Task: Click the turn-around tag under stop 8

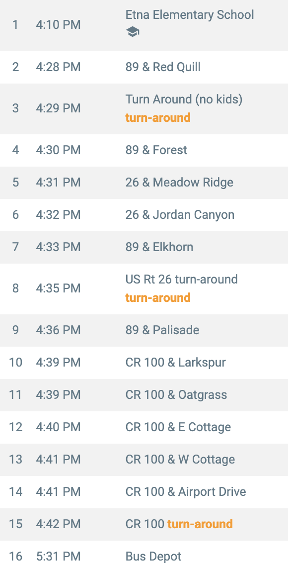Action: click(158, 298)
